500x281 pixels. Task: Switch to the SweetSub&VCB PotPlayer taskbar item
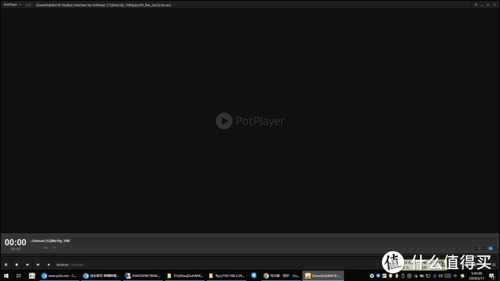[323, 275]
